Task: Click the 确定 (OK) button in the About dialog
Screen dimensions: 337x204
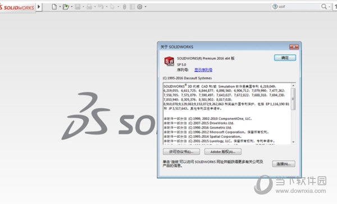Action: point(285,58)
